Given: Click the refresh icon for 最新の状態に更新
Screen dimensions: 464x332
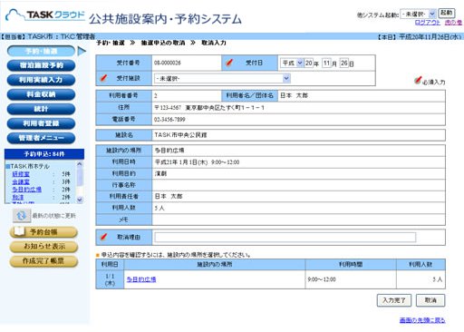Looking at the screenshot, I should click(x=22, y=216).
